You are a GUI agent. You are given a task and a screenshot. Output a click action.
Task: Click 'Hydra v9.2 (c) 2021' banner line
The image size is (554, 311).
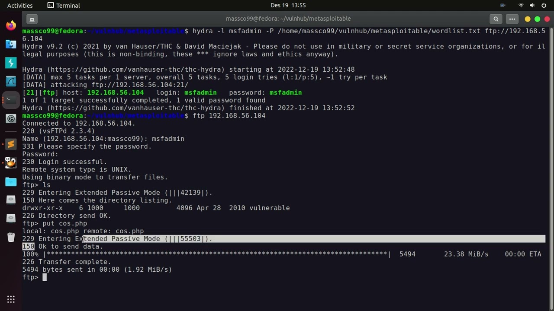tap(283, 46)
